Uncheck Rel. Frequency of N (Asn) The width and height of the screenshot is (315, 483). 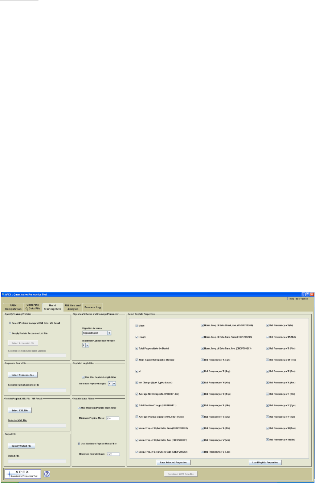(x=267, y=428)
